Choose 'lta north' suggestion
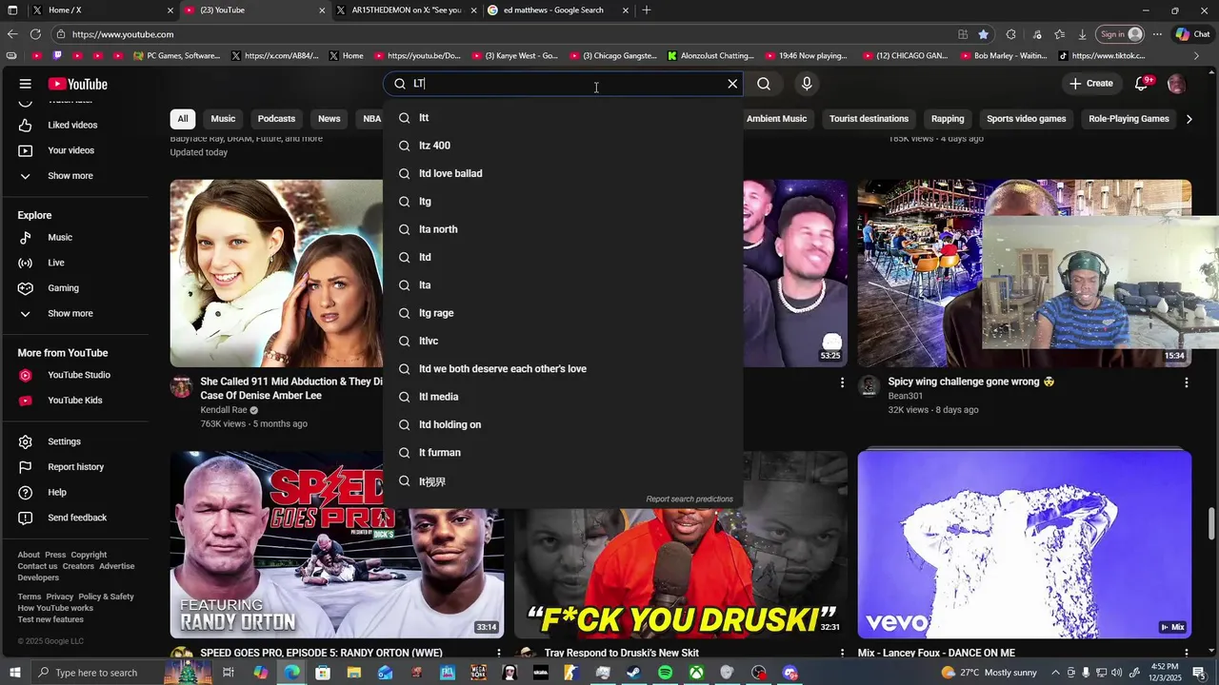 (x=563, y=229)
